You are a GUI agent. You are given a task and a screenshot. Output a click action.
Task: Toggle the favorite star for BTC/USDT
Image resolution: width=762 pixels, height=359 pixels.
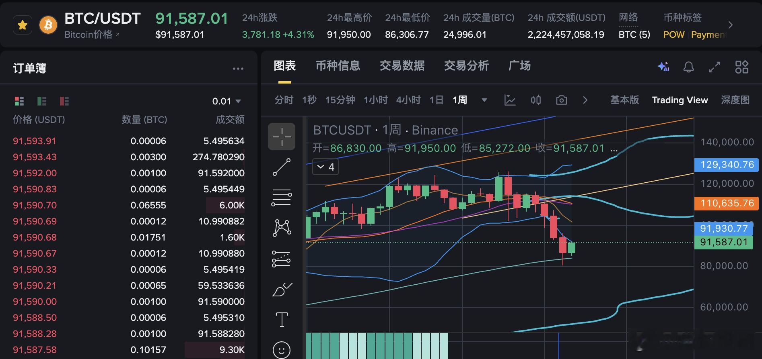[23, 25]
